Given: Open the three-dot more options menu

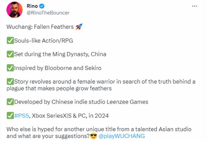Looking at the screenshot, I should click(194, 6).
